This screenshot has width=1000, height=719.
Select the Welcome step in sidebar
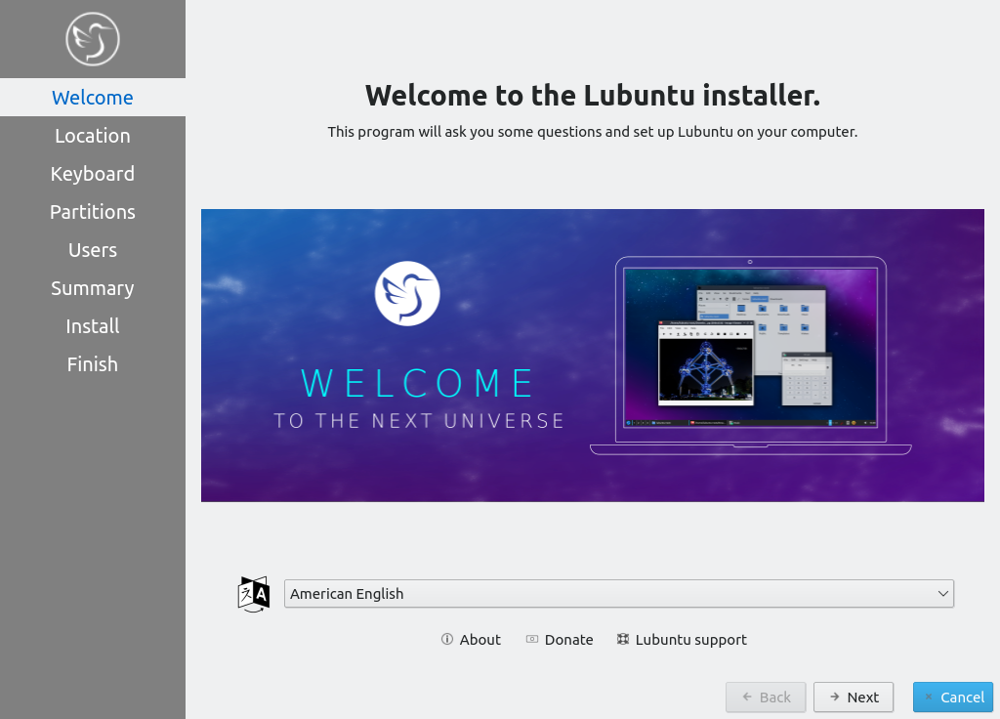pyautogui.click(x=93, y=98)
